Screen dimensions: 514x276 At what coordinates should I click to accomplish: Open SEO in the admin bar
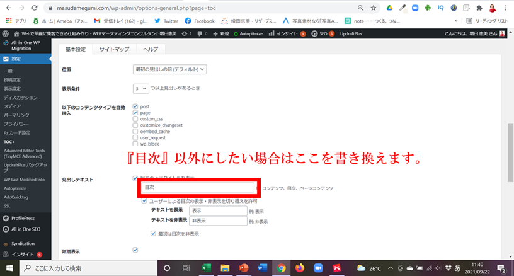pos(323,33)
